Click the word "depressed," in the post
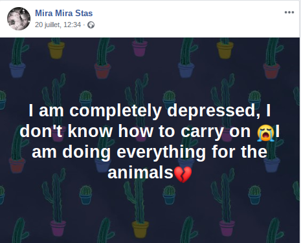The width and height of the screenshot is (301, 243). coord(214,111)
